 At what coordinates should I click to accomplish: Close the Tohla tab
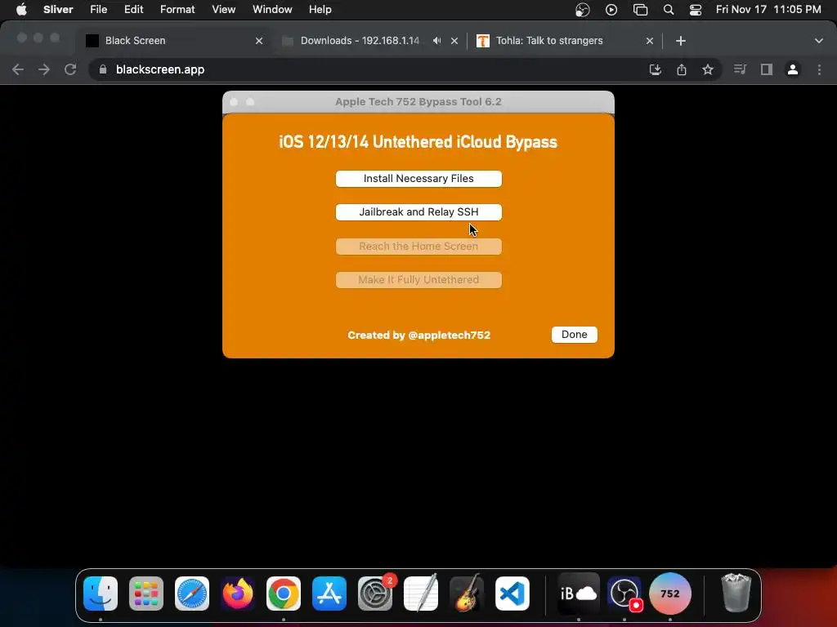click(x=650, y=41)
